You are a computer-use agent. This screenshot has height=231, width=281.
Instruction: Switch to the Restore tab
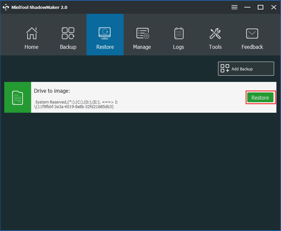105,47
